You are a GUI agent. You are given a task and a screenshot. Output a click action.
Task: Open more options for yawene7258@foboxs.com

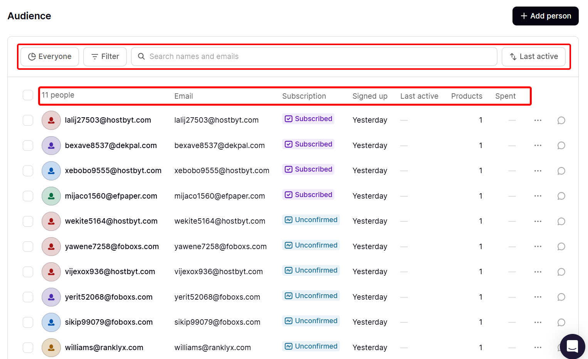tap(538, 246)
